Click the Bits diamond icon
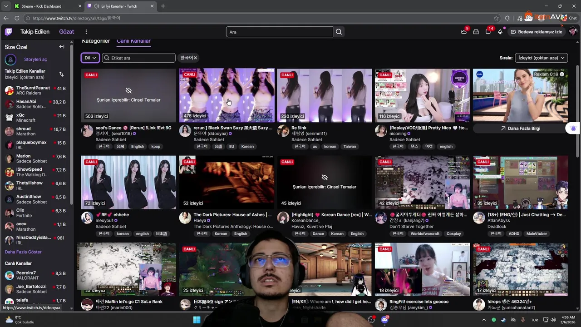Viewport: 581px width, 327px height. (500, 32)
